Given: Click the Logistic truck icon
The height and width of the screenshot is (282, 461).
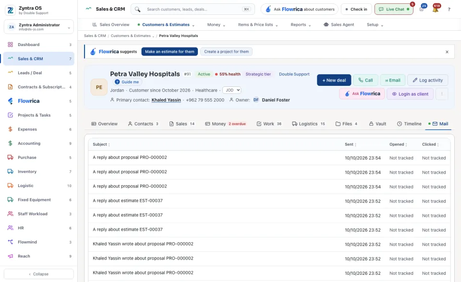Looking at the screenshot, I should point(10,186).
